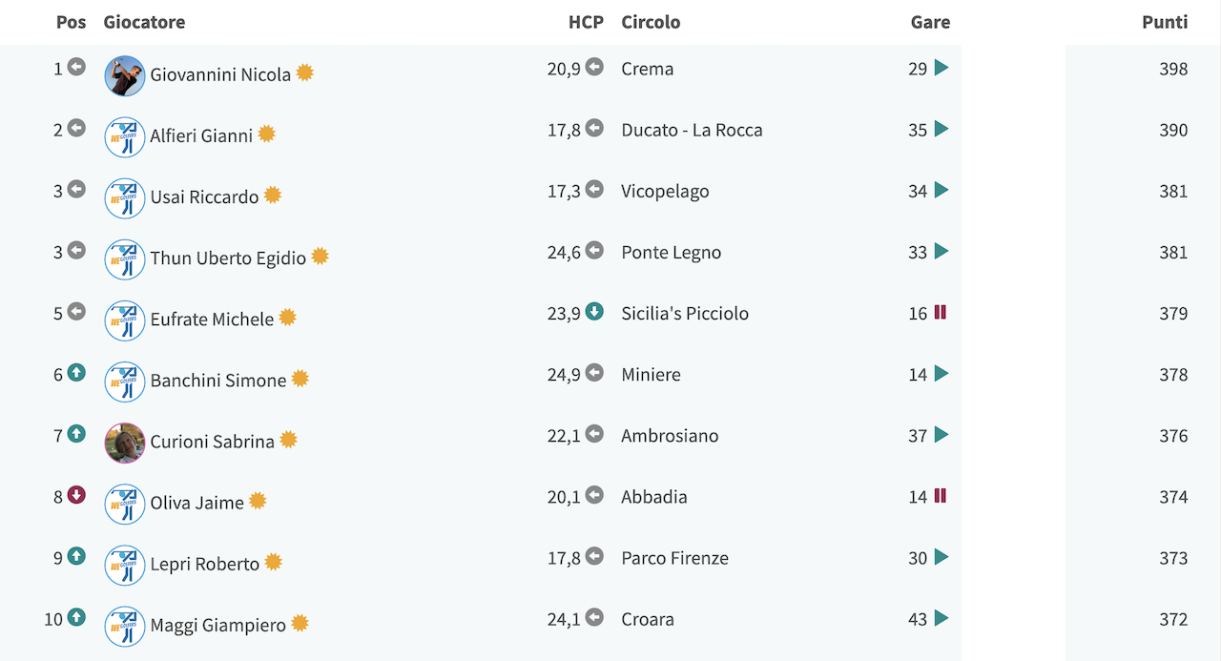The height and width of the screenshot is (661, 1221).
Task: Click the red pause icon in Eufrate Michele's row
Action: pos(941,312)
